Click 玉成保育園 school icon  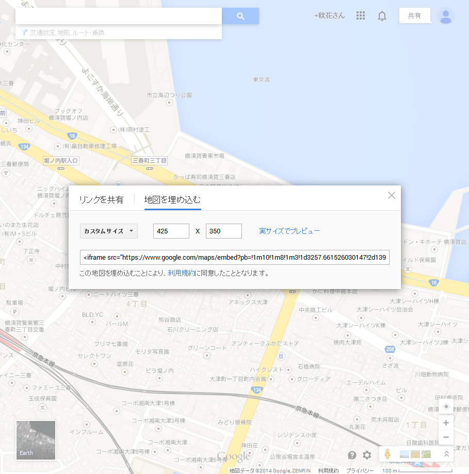[43, 408]
